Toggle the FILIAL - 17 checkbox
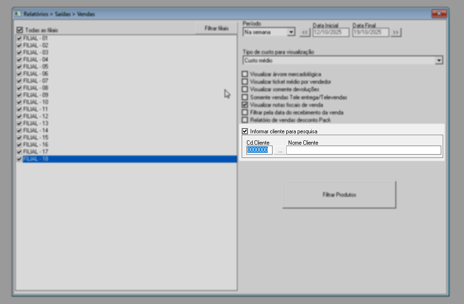This screenshot has height=304, width=464. pyautogui.click(x=19, y=152)
